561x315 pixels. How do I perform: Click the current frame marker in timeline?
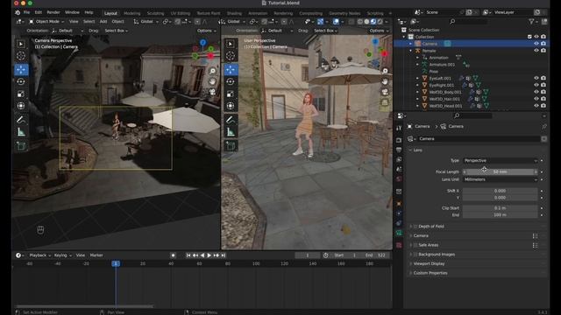tap(116, 263)
